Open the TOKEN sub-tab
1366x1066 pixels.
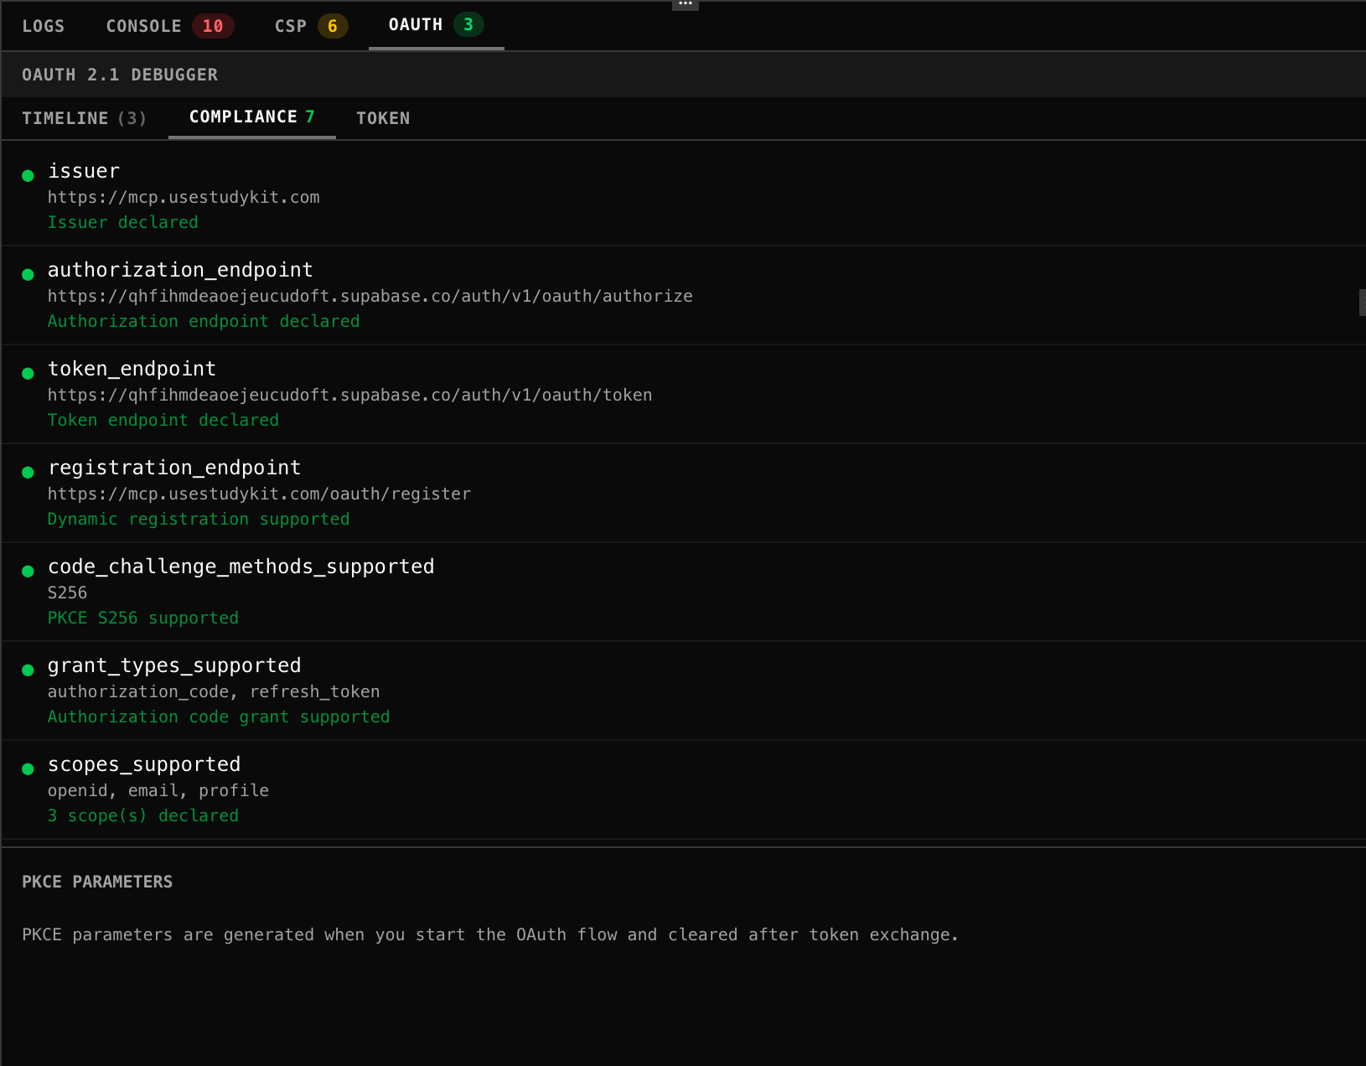[x=383, y=118]
